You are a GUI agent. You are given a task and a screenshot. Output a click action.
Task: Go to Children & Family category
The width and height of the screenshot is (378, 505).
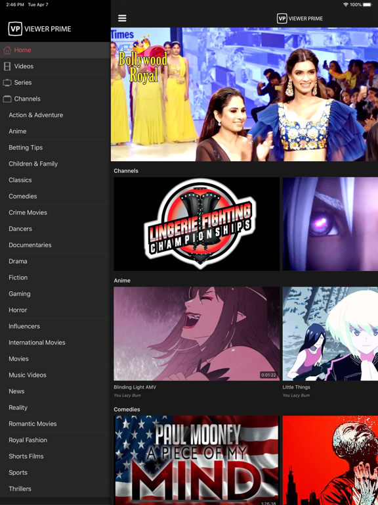(x=55, y=164)
